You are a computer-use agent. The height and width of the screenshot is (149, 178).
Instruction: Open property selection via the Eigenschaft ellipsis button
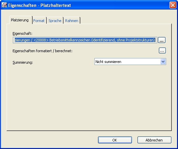[x=162, y=40]
